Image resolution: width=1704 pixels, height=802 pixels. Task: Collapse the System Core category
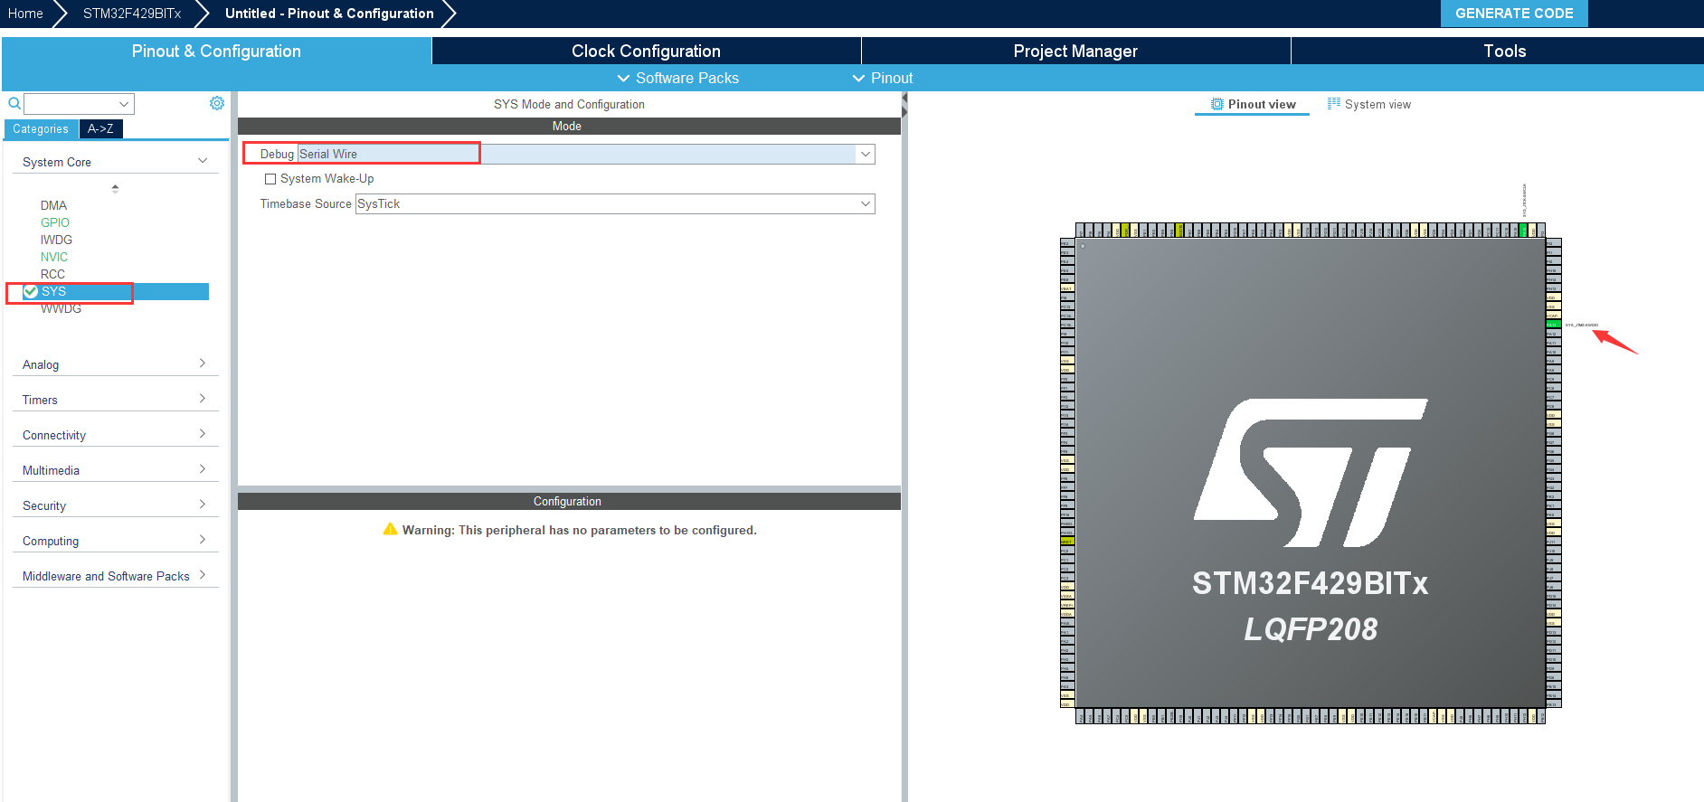tap(116, 162)
